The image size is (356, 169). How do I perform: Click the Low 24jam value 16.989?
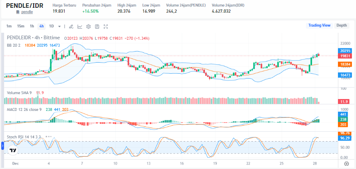point(149,11)
